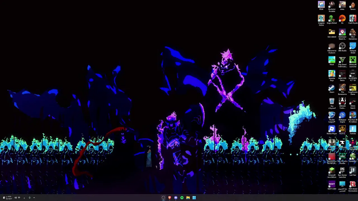Screen dimensions: 358x201
Task: Open the kick related folder
Action: click(x=332, y=33)
